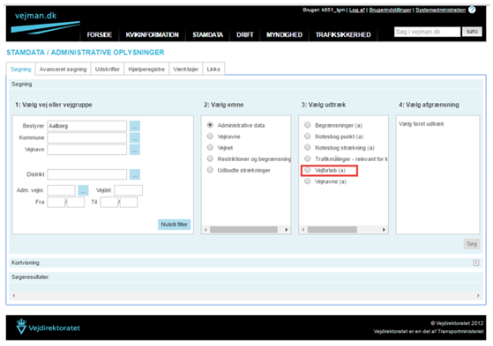Select Restriktioner og begrænsning radio button
The image size is (493, 346).
(x=210, y=158)
